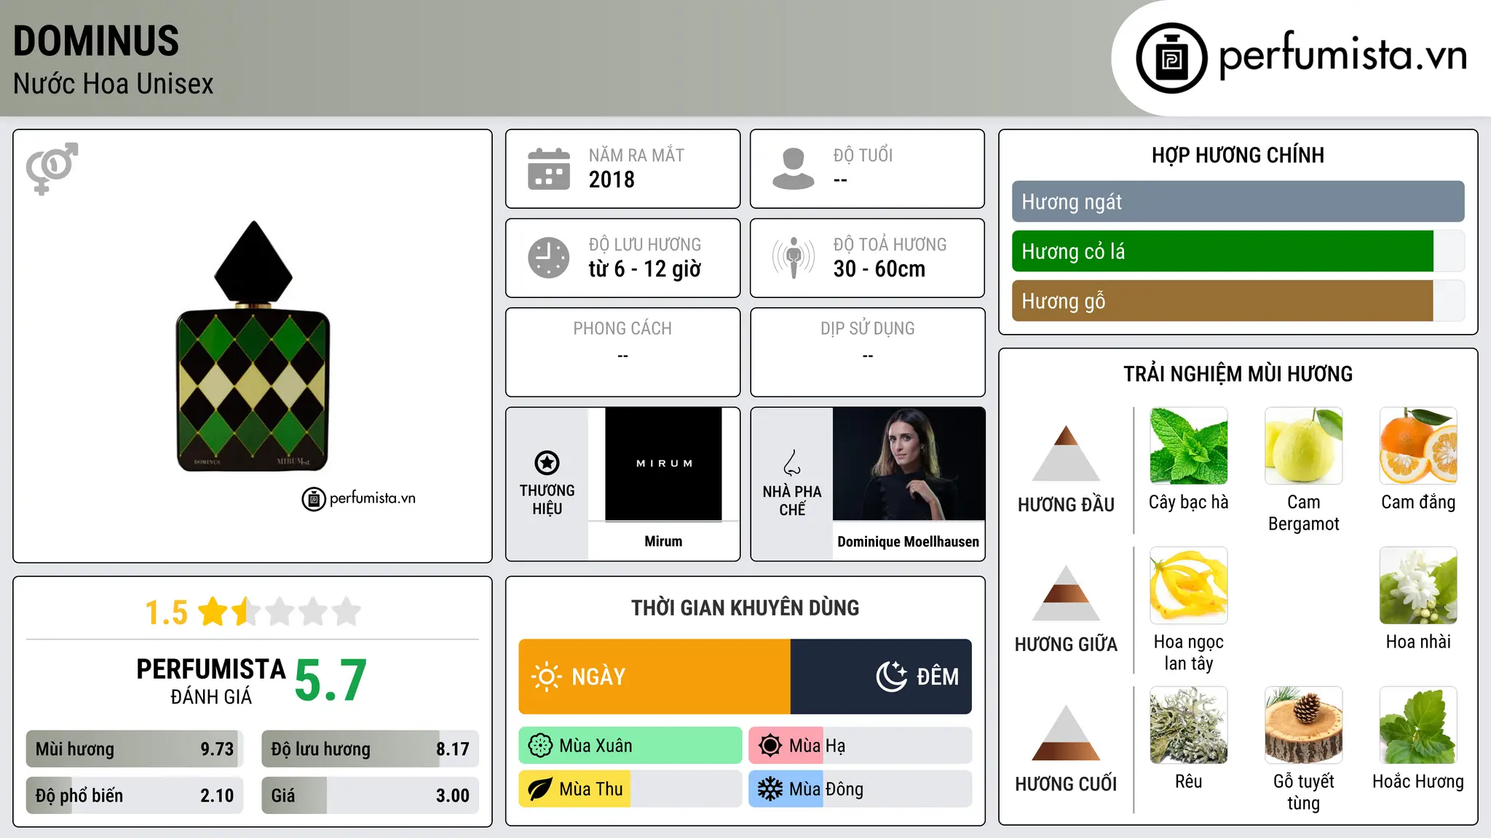Click the perfumista.vn site name text

point(1342,55)
